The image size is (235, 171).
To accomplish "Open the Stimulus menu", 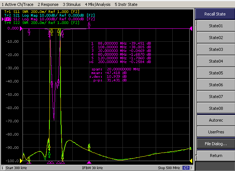I will 72,4.
